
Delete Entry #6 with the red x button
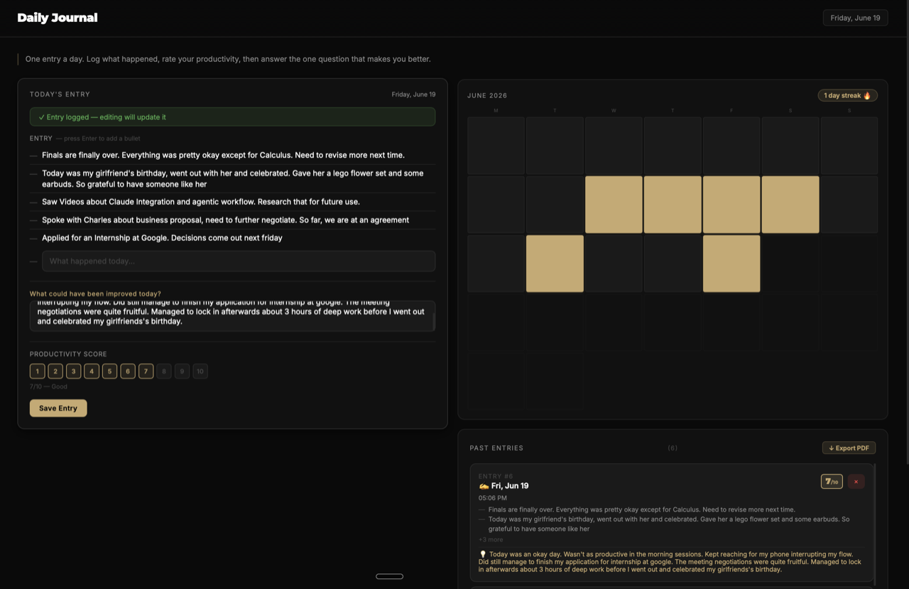click(x=856, y=482)
